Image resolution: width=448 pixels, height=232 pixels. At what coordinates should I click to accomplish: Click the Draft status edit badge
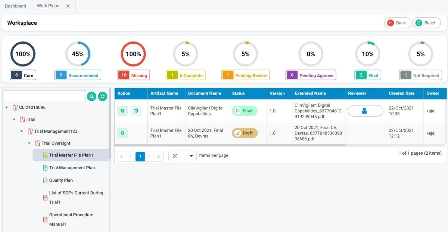pos(245,133)
